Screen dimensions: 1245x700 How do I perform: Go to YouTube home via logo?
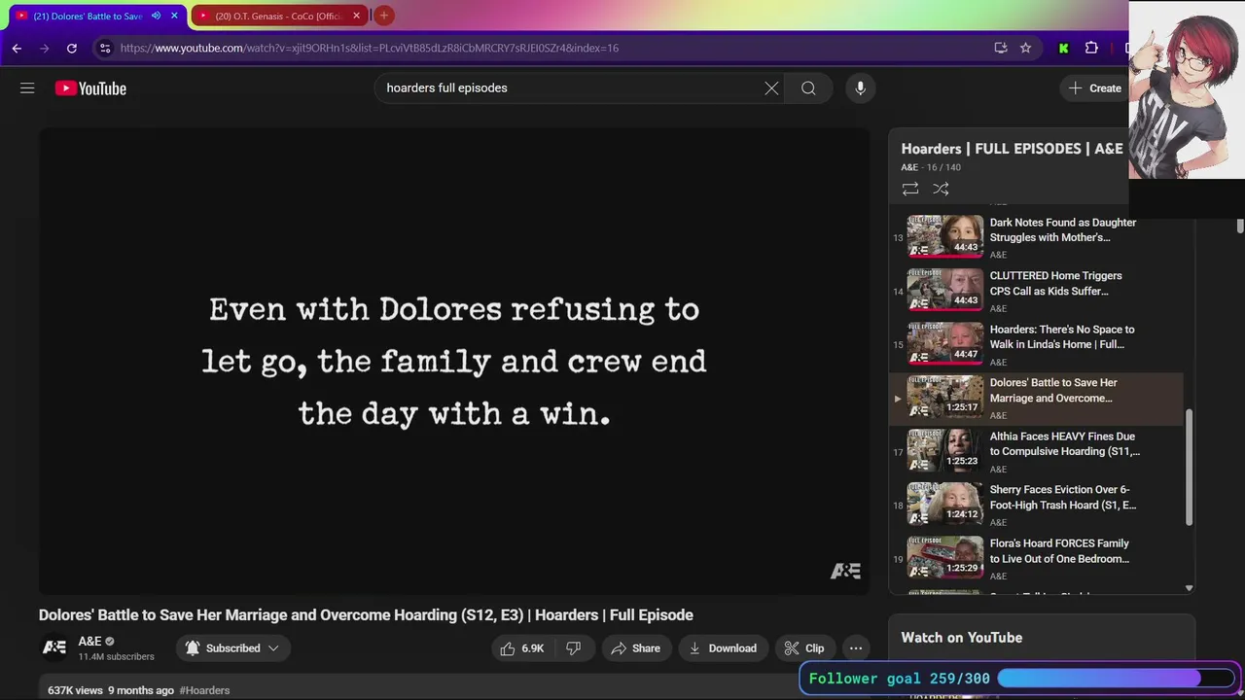[x=90, y=88]
